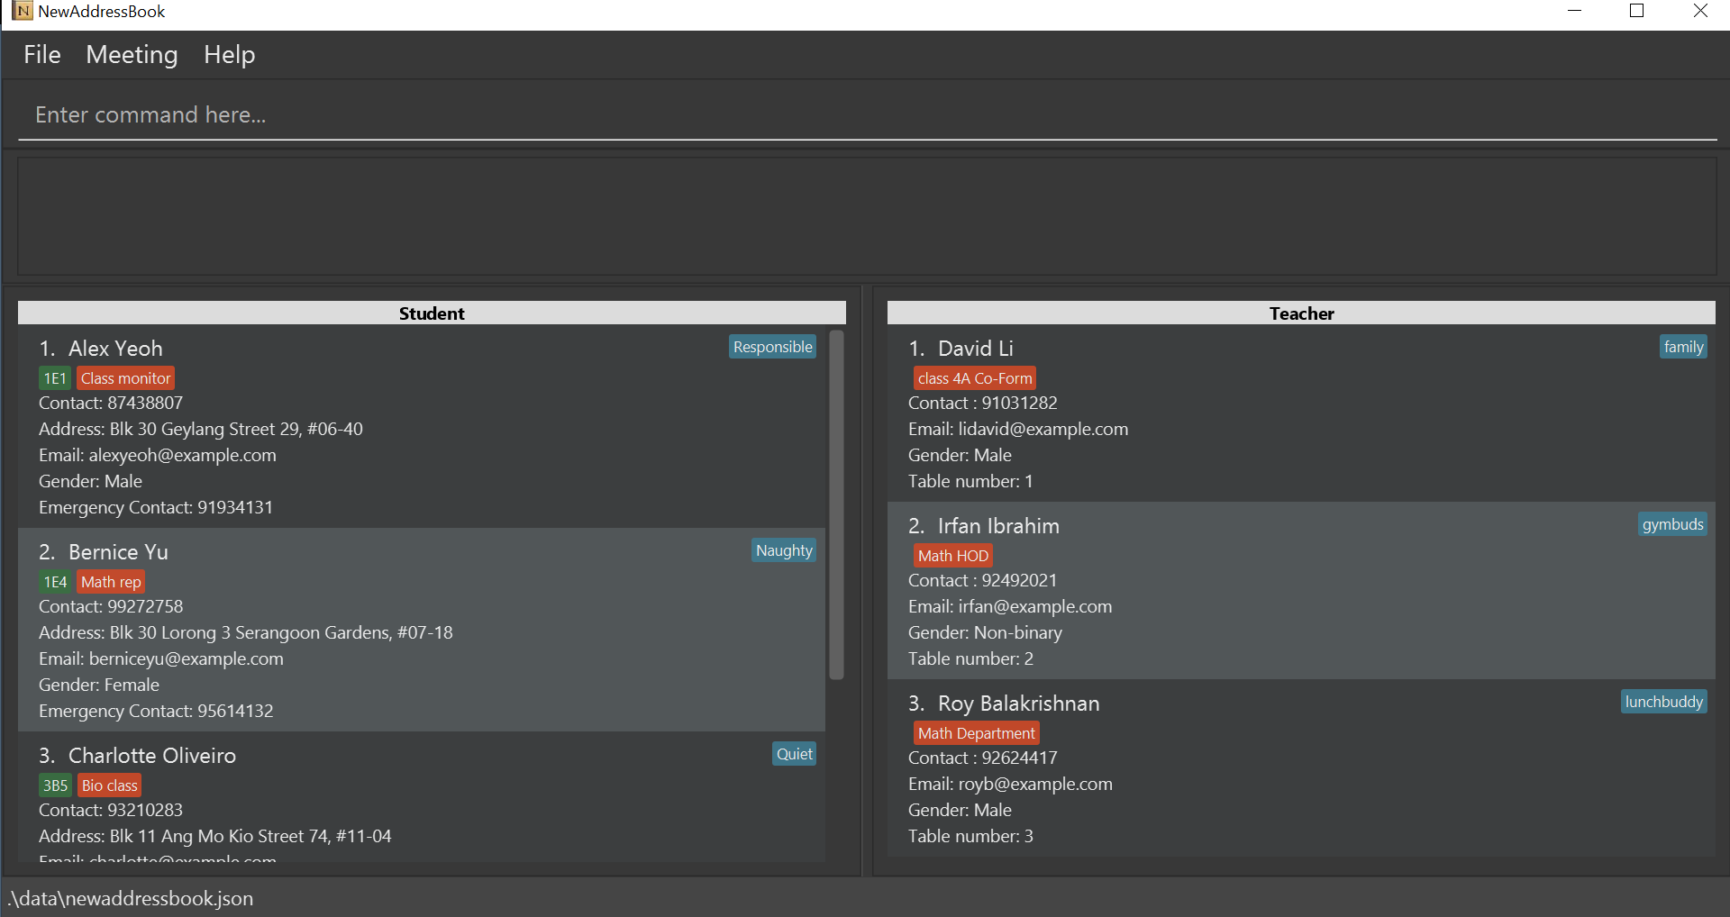1730x917 pixels.
Task: Open the Meeting menu
Action: (132, 55)
